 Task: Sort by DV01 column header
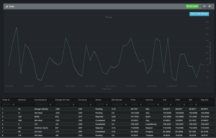point(178,100)
